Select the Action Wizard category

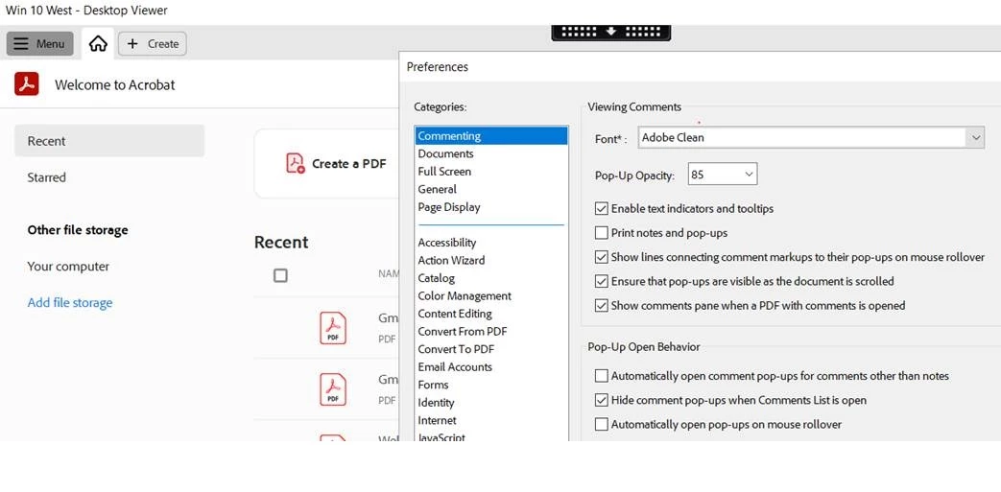[x=491, y=260]
